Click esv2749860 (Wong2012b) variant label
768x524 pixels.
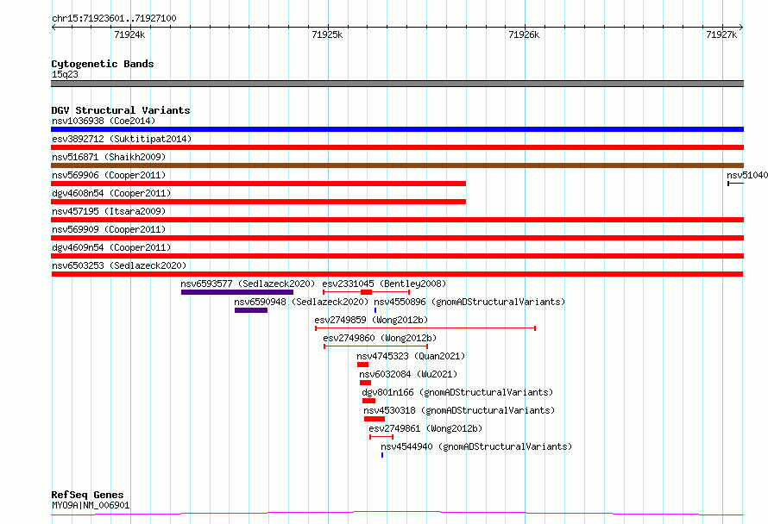coord(380,338)
